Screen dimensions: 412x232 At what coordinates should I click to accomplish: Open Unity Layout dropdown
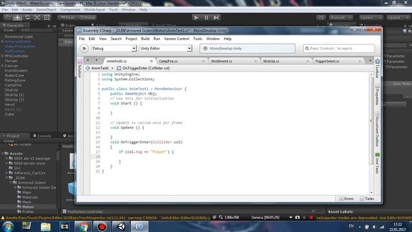(398, 17)
